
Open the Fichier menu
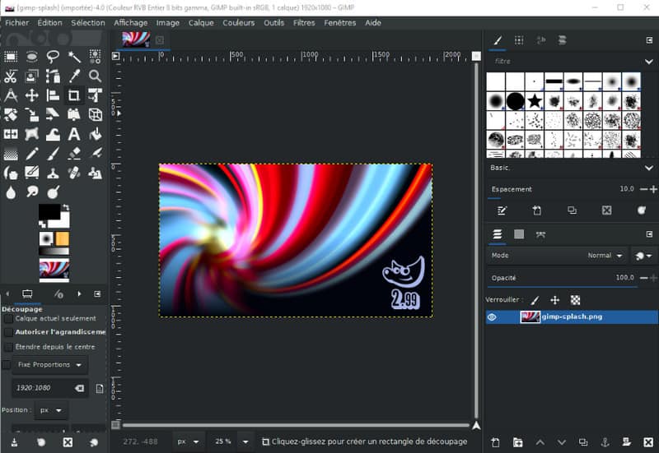point(16,23)
